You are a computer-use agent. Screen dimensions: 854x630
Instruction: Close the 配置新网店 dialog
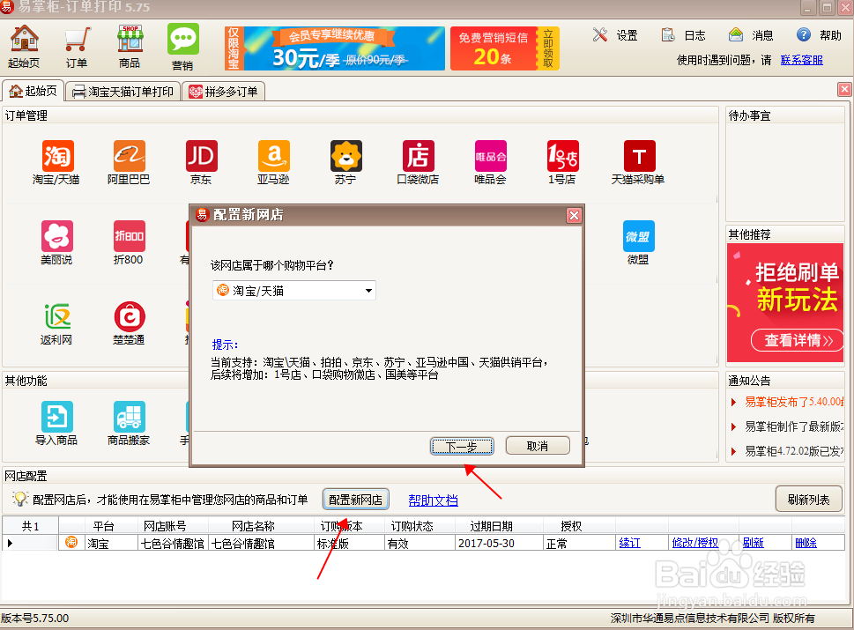point(574,216)
